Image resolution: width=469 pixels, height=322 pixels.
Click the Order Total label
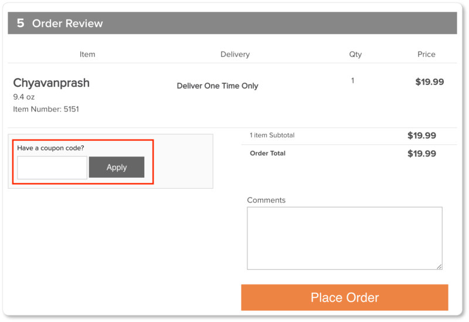(268, 153)
